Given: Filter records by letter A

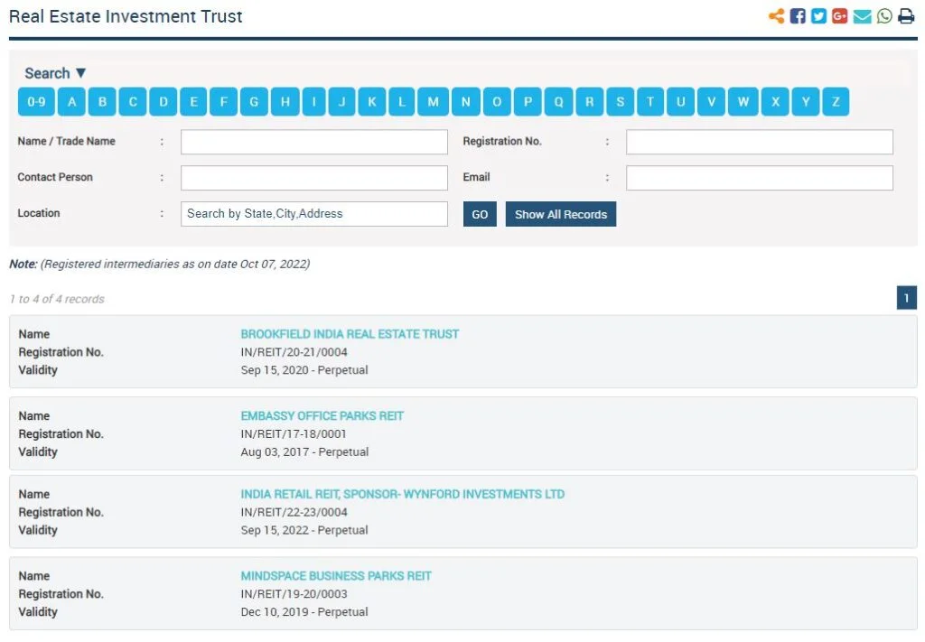Looking at the screenshot, I should tap(72, 101).
